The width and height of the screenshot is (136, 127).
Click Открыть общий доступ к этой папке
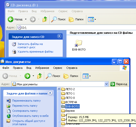pos(29,123)
